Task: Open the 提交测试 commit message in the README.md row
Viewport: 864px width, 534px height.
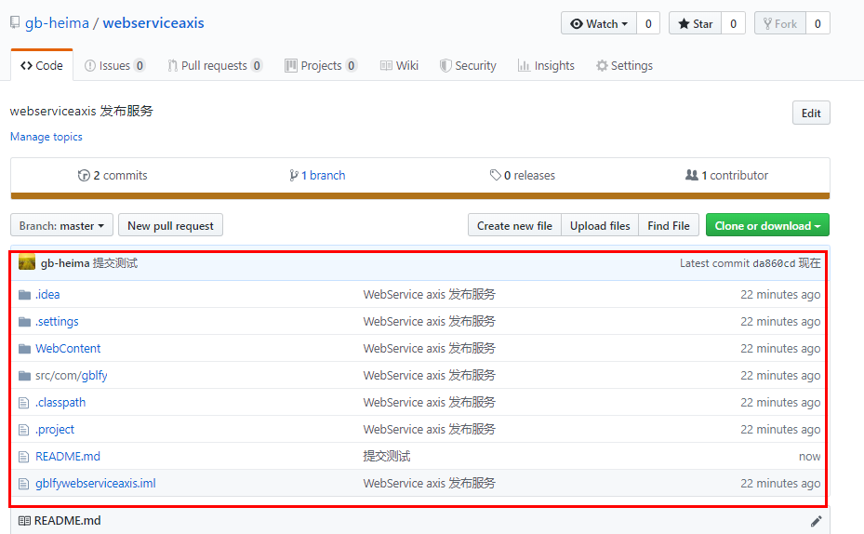Action: click(x=387, y=456)
